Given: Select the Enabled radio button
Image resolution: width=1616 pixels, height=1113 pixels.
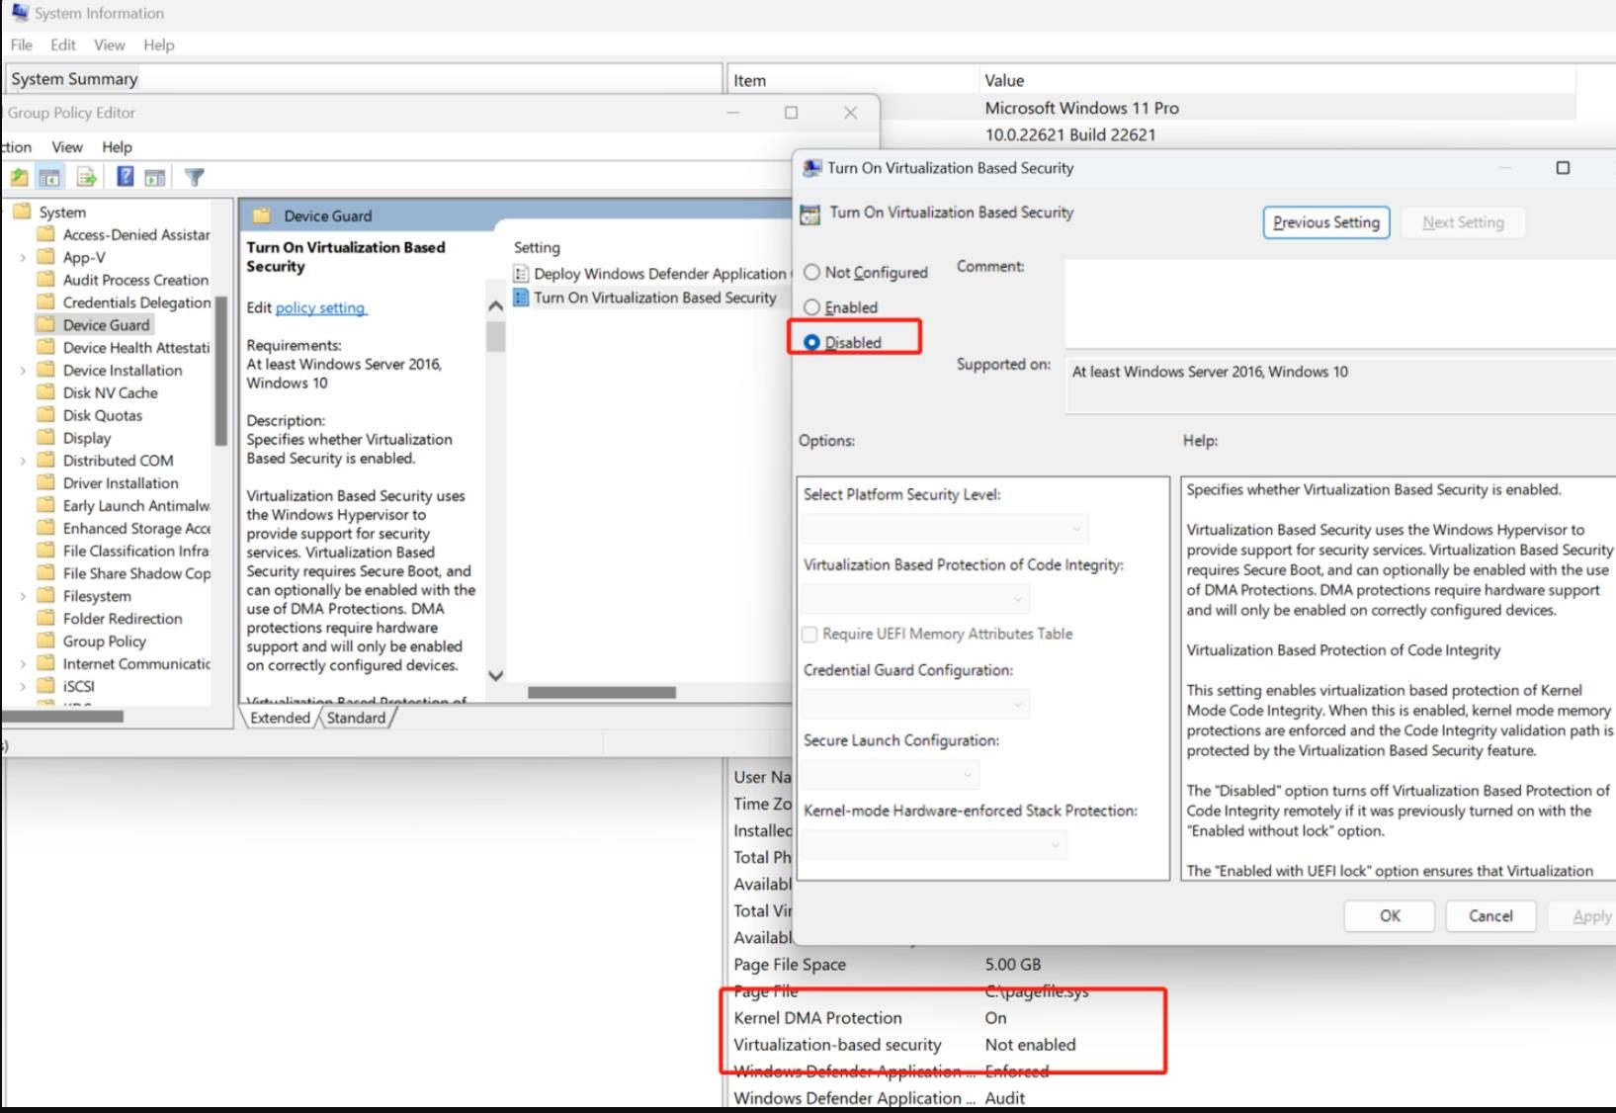Looking at the screenshot, I should tap(812, 307).
